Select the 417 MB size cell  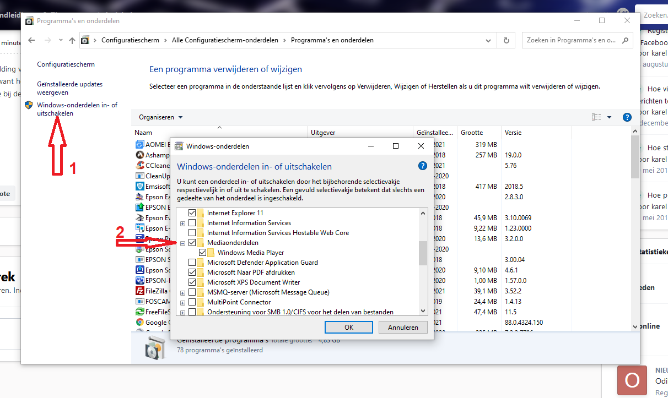[486, 187]
